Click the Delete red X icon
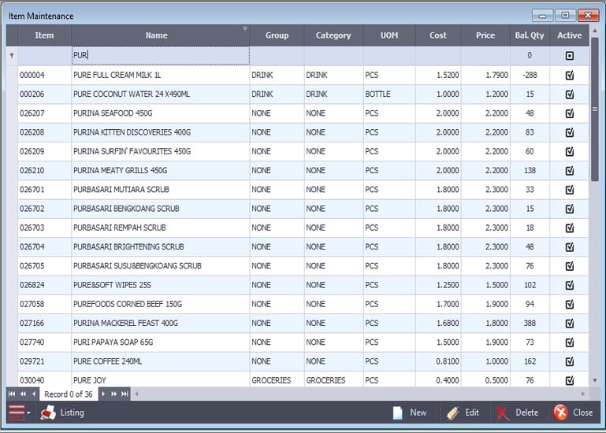Viewport: 606px width, 433px height. tap(503, 413)
